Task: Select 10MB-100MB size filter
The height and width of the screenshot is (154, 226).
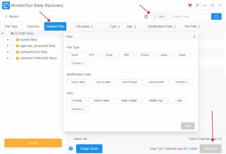Action: pyautogui.click(x=128, y=101)
